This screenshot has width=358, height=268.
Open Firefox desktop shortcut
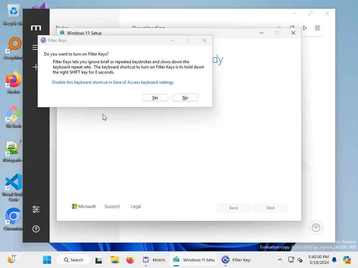[13, 82]
